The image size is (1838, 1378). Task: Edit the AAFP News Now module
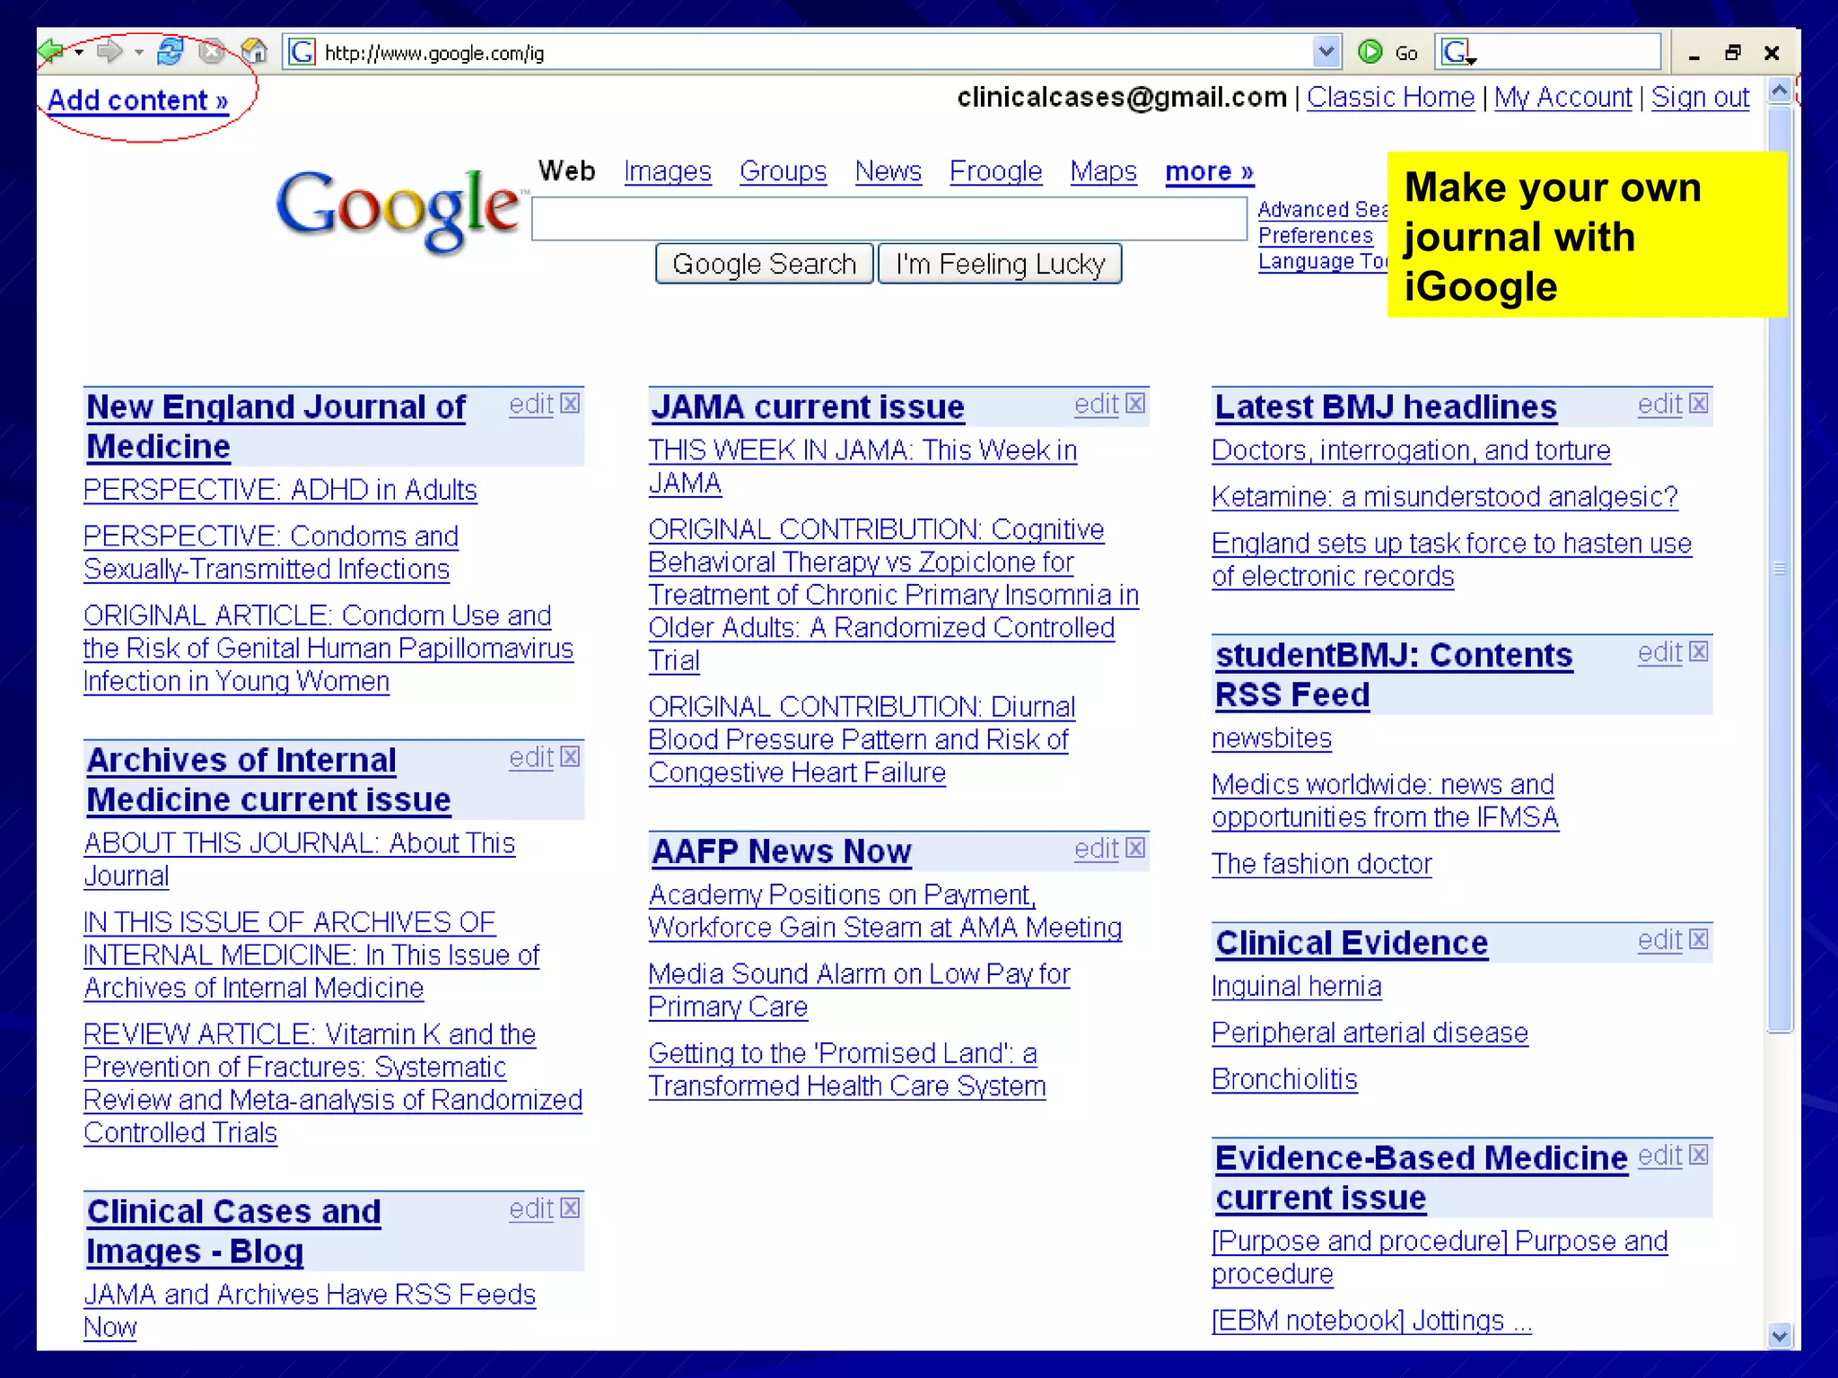[x=1097, y=849]
